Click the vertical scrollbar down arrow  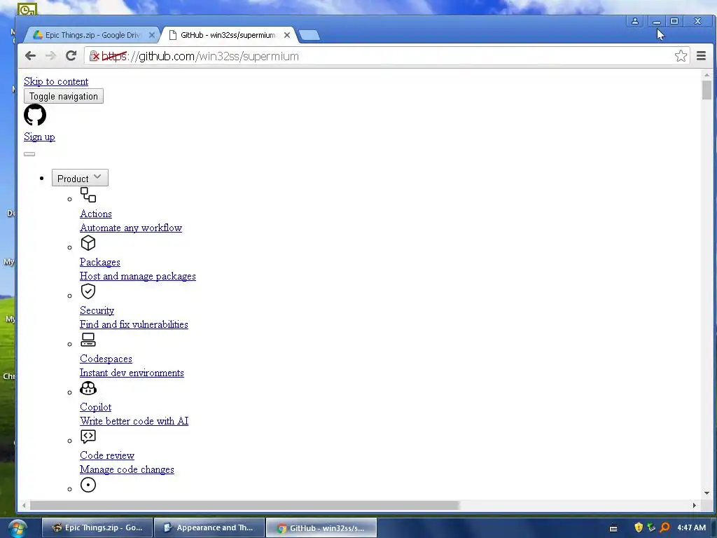coord(707,493)
